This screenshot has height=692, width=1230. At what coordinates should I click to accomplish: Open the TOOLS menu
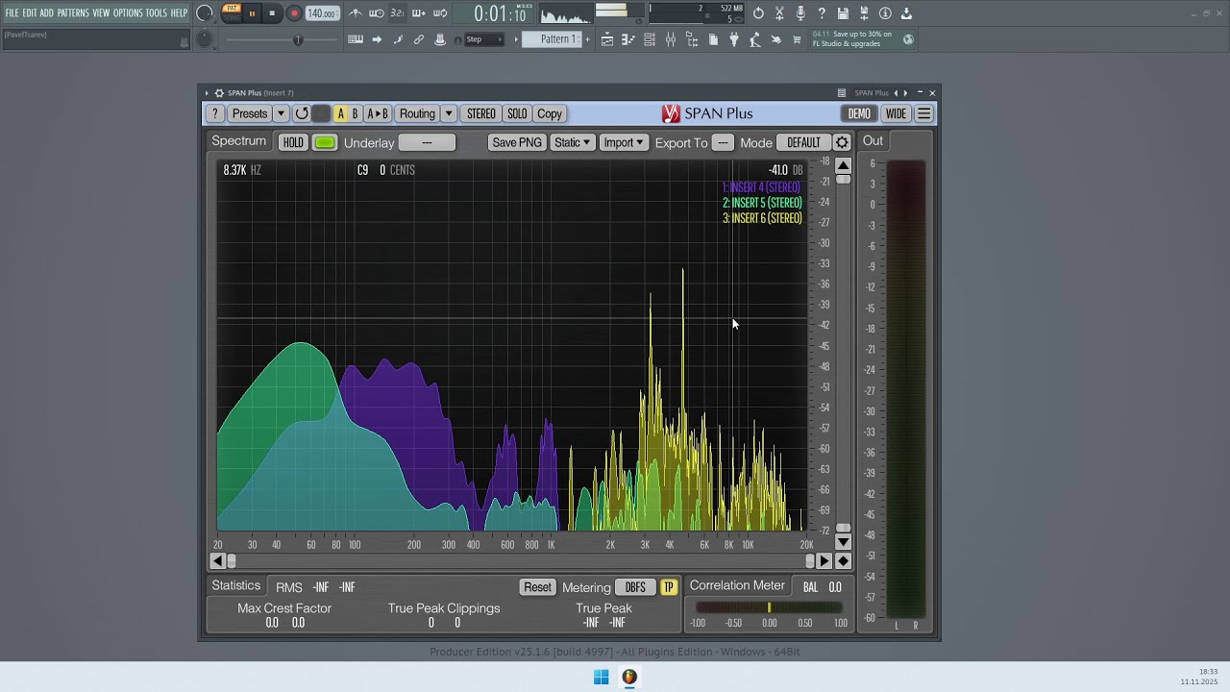tap(157, 13)
